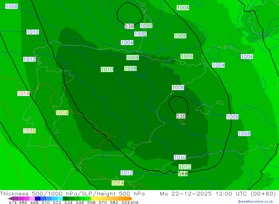Screen dimensions: 279x204
Task: Click the 558 legend value
Action: coord(91,202)
